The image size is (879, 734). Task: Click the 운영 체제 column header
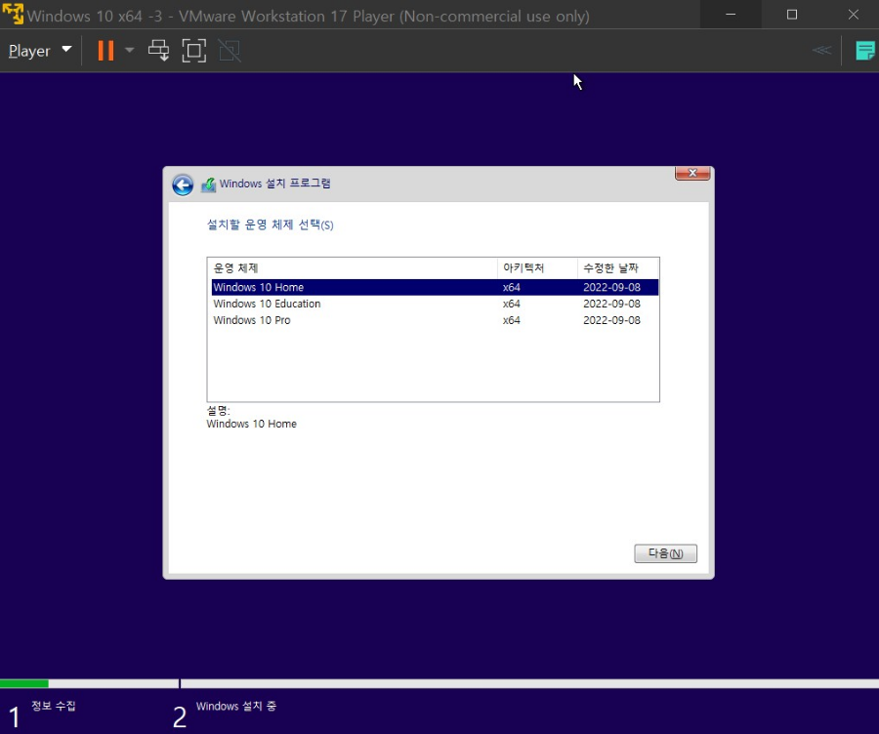coord(353,268)
